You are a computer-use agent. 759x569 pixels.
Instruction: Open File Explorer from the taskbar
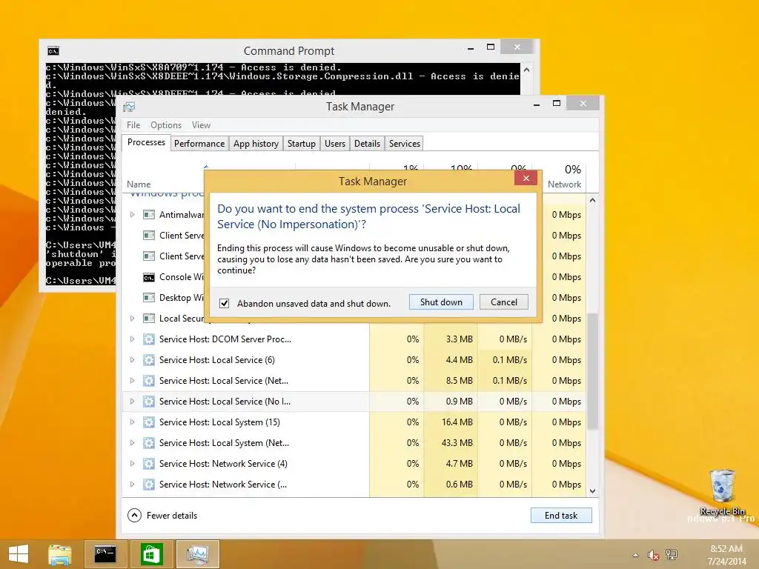pos(59,554)
